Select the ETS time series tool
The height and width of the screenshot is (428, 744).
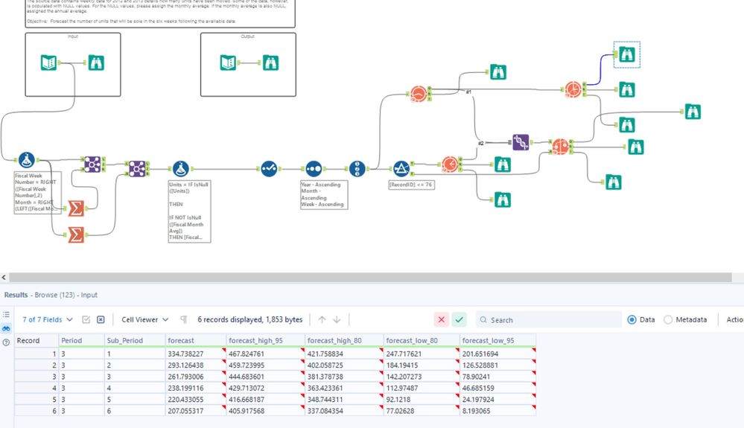tap(419, 94)
